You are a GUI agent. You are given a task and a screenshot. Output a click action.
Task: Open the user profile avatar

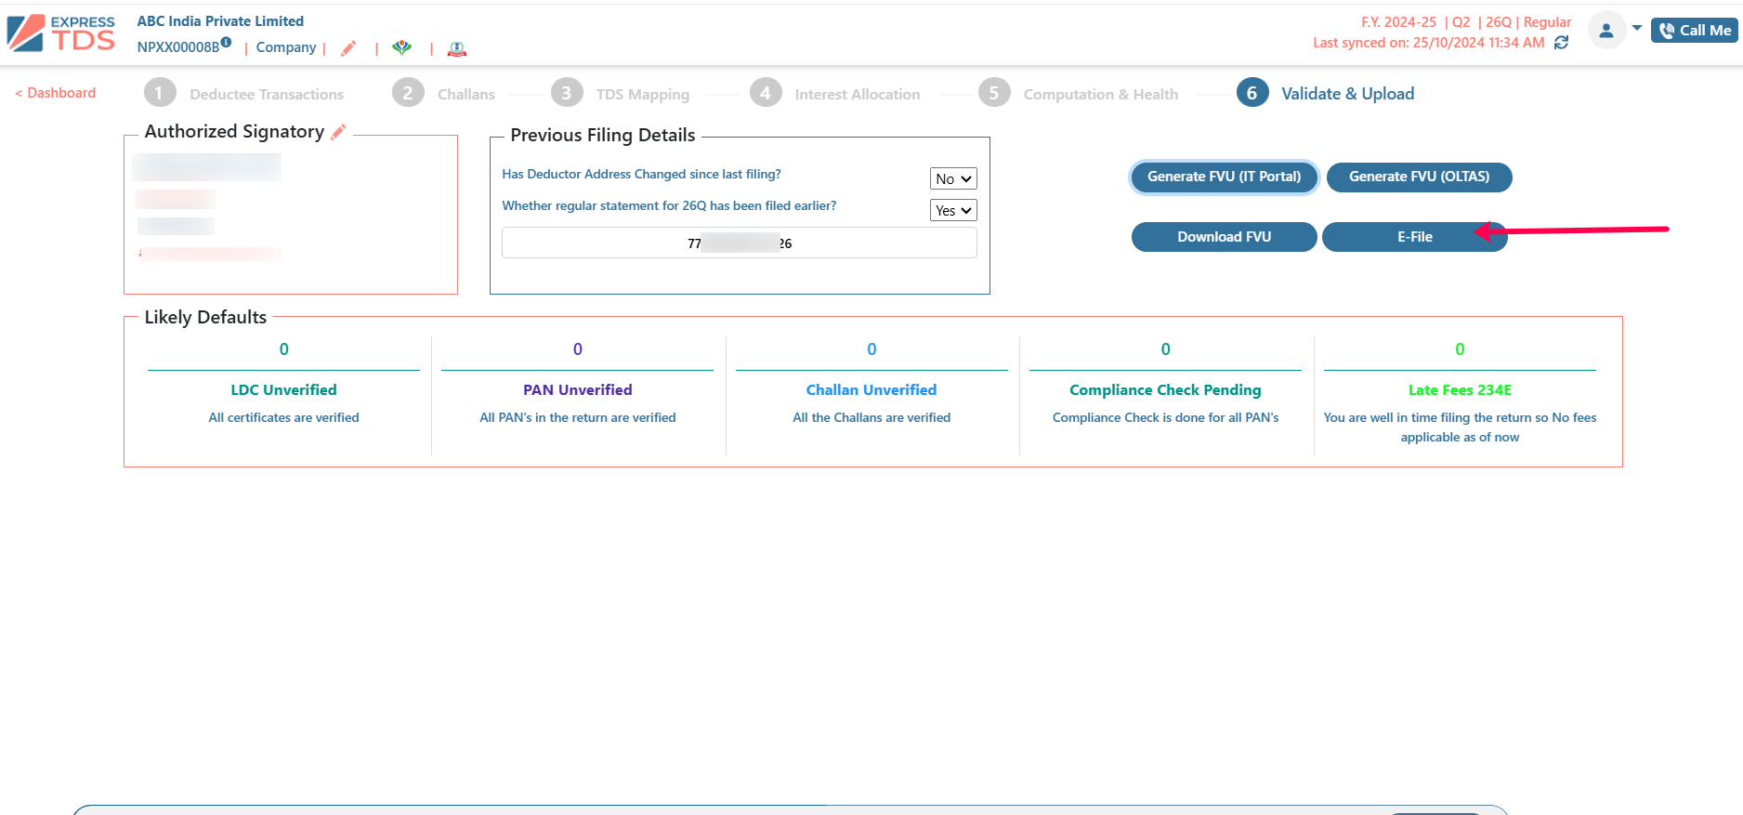pos(1606,30)
